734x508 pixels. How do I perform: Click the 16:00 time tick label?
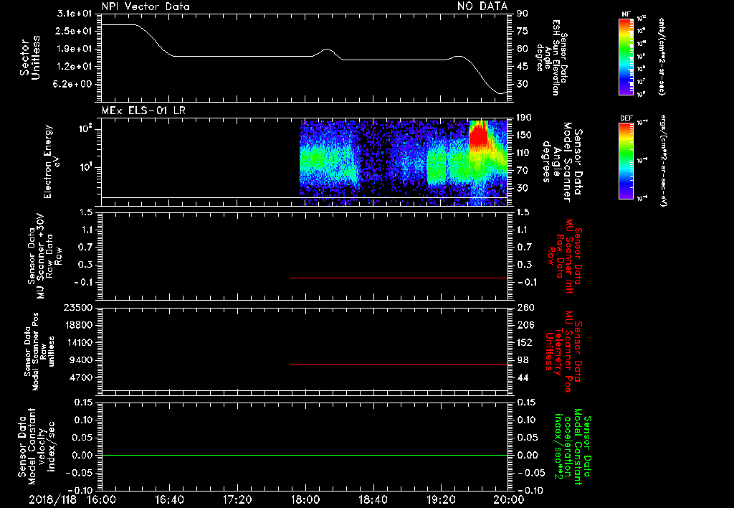[102, 499]
